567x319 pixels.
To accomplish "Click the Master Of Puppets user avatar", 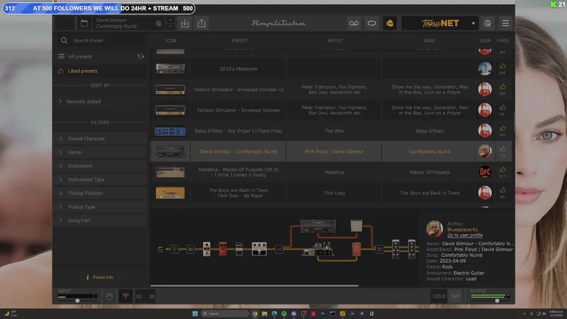I will tap(485, 172).
